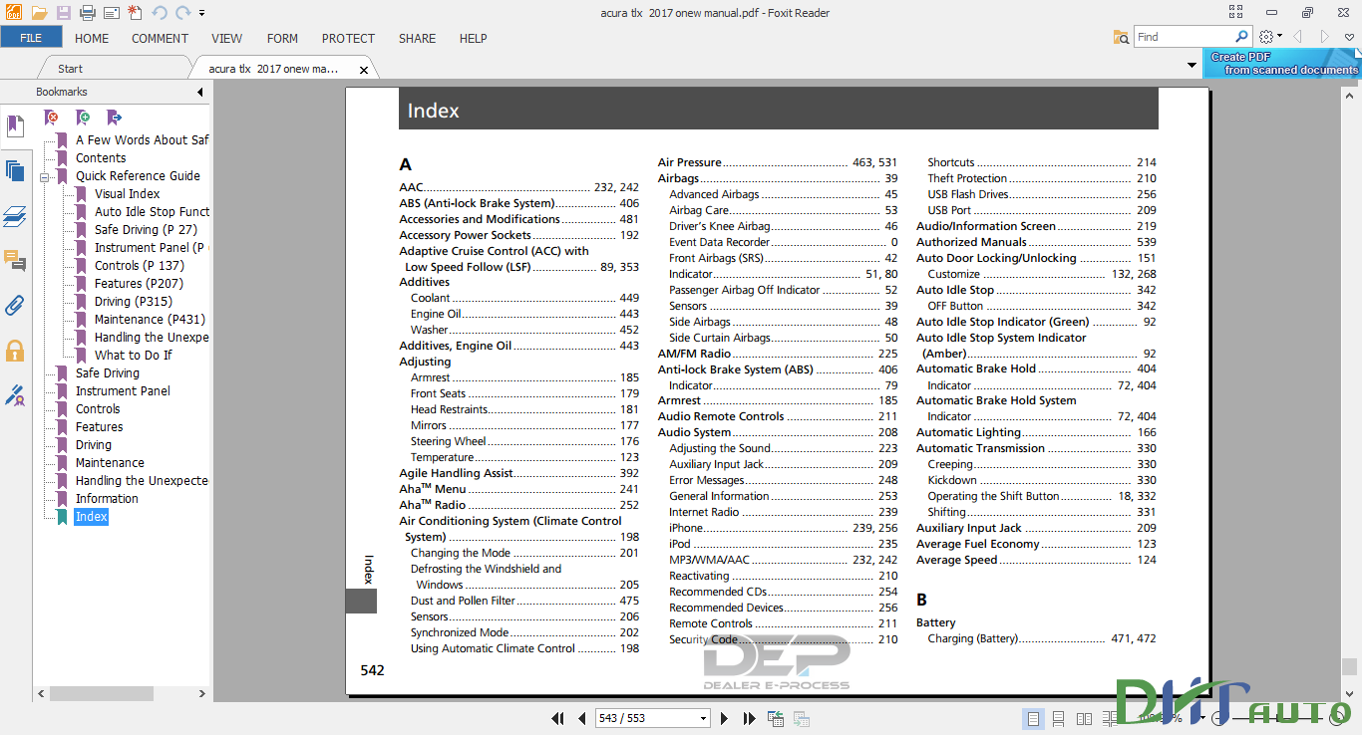This screenshot has width=1362, height=735.
Task: Switch to the COMMENT ribbon tab
Action: point(159,38)
